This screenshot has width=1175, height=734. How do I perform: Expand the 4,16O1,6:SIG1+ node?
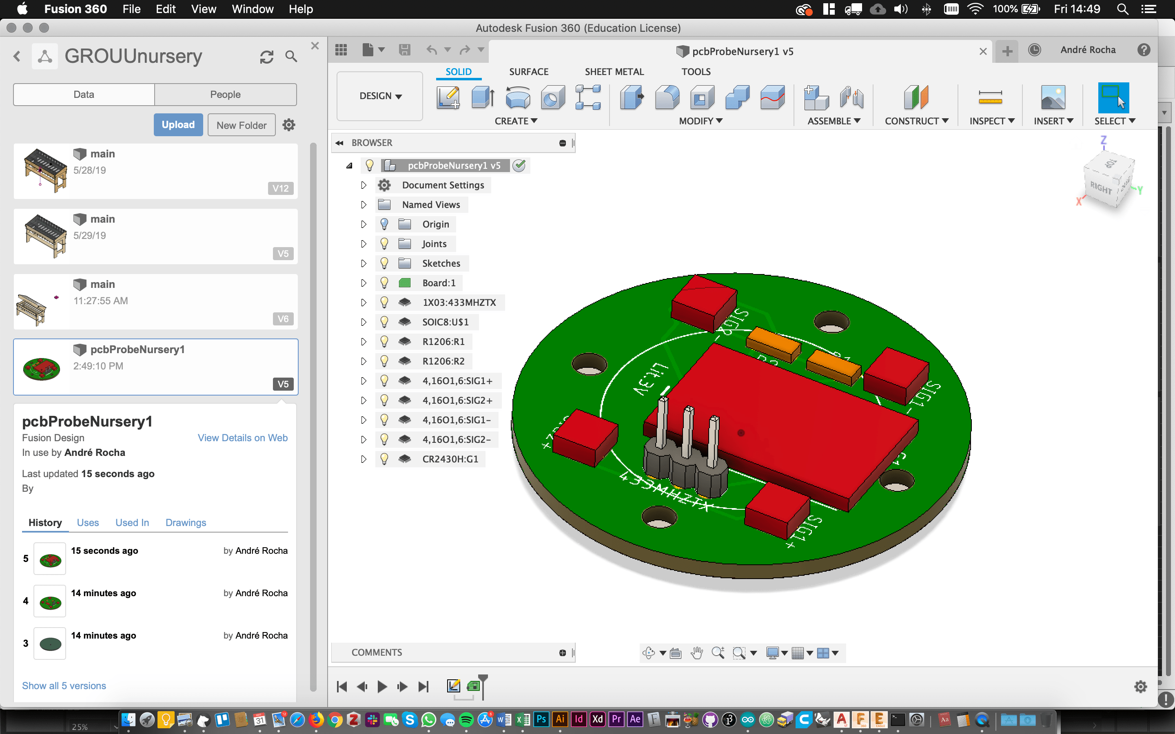[x=363, y=380]
